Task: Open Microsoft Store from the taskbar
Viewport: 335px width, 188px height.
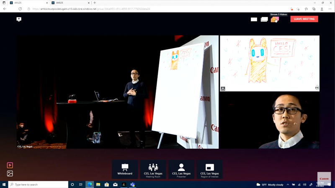Action: point(107,185)
